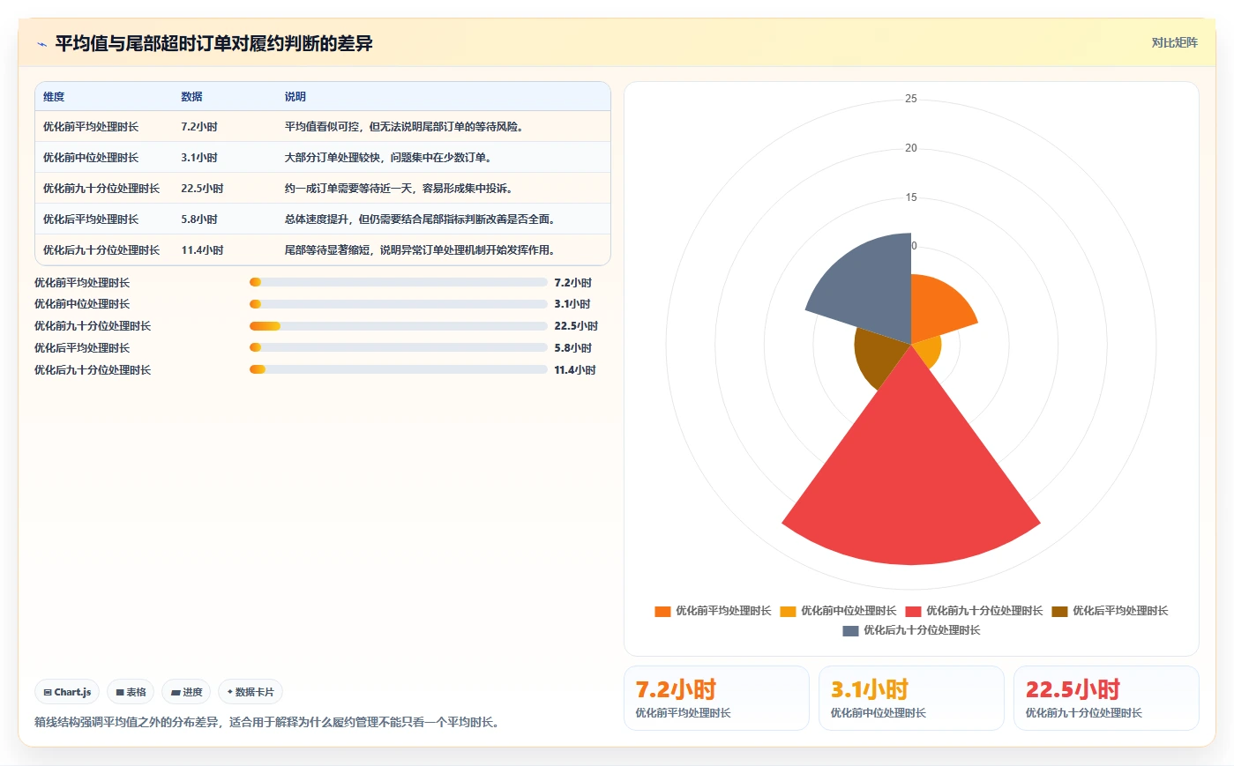Open the 7.2小时 data card
1234x766 pixels.
pyautogui.click(x=716, y=698)
